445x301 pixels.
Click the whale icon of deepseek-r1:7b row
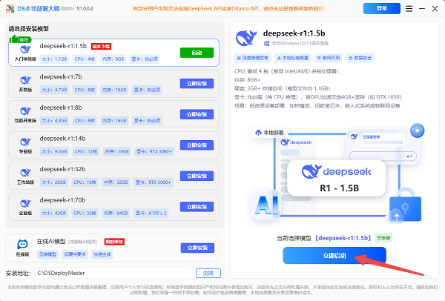[25, 80]
